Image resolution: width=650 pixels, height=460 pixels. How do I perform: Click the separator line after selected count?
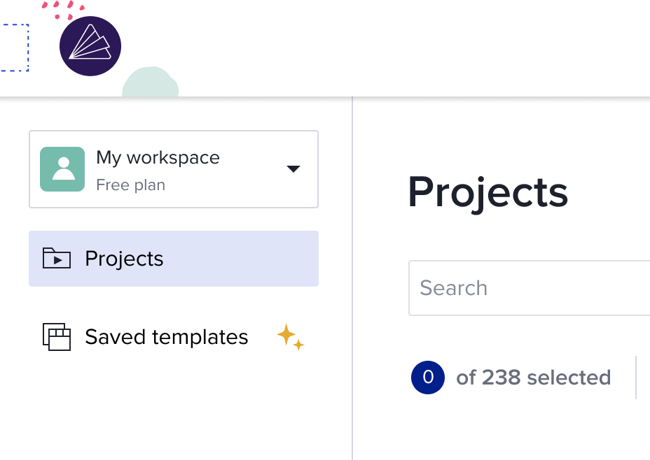pos(636,378)
